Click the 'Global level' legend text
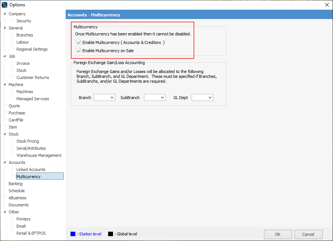 coord(127,234)
